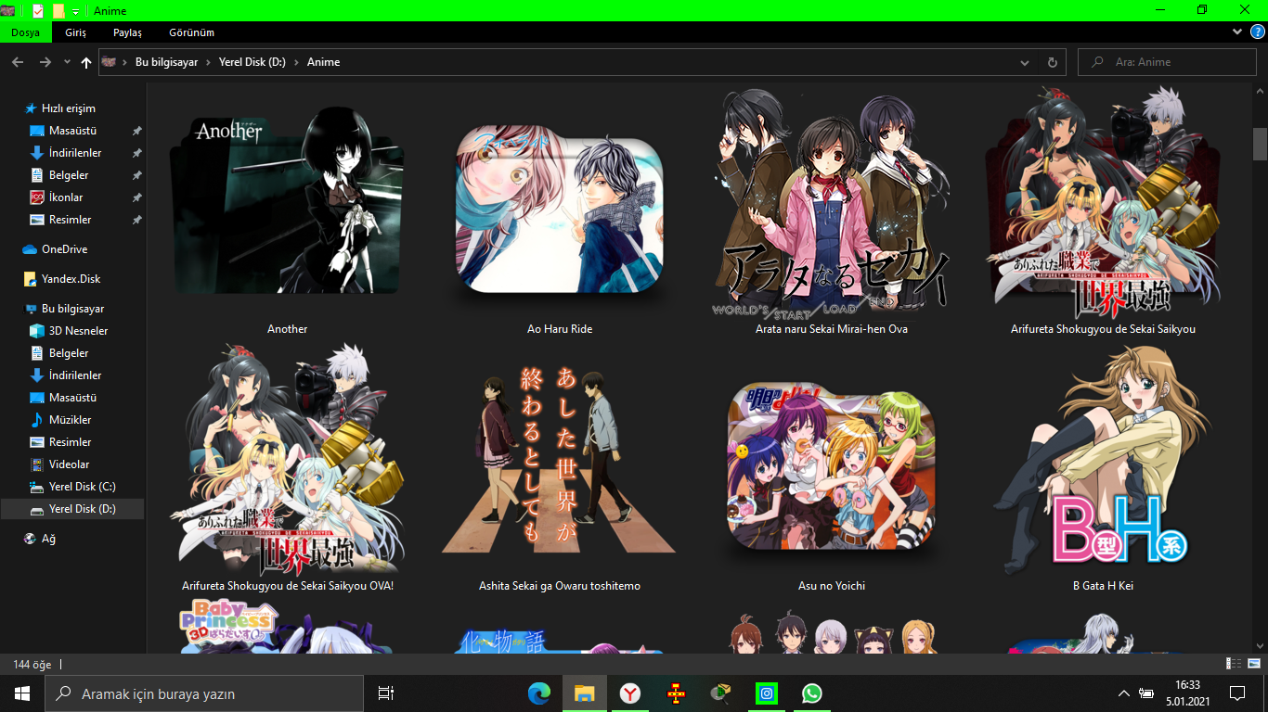
Task: Click the scrollbar up arrow of the file list
Action: 1260,91
